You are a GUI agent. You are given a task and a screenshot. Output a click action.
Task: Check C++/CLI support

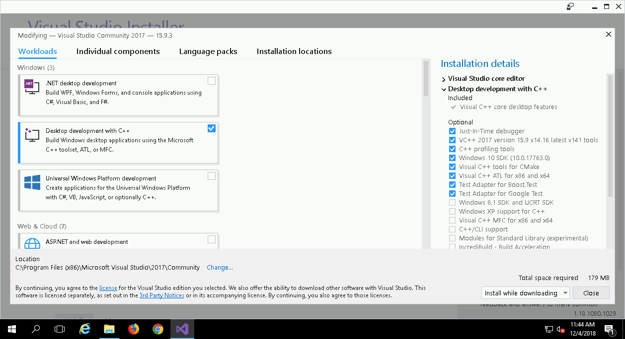pyautogui.click(x=452, y=229)
